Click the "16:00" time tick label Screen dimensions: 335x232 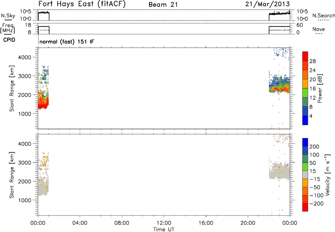pyautogui.click(x=206, y=223)
